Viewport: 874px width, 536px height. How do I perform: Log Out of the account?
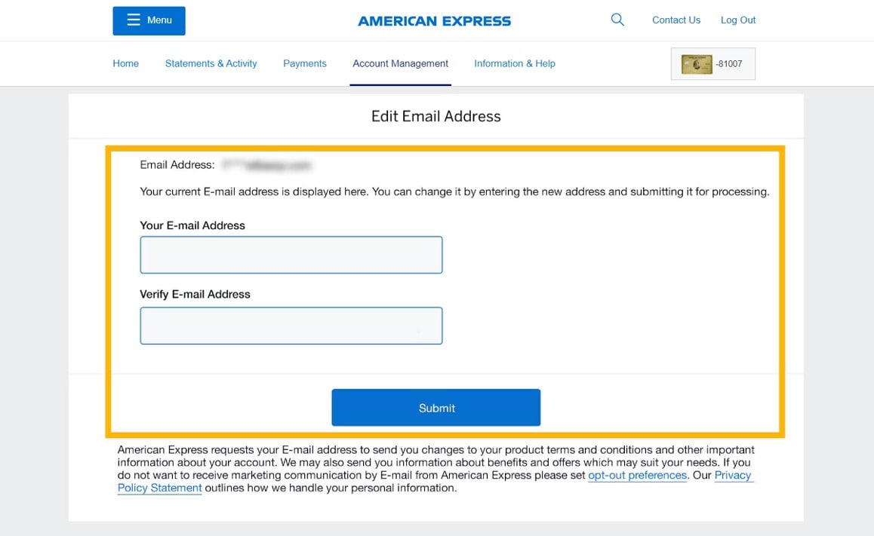point(737,20)
